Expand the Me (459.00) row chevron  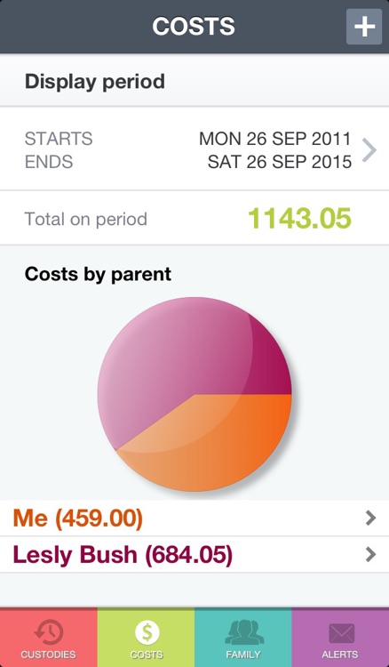370,518
